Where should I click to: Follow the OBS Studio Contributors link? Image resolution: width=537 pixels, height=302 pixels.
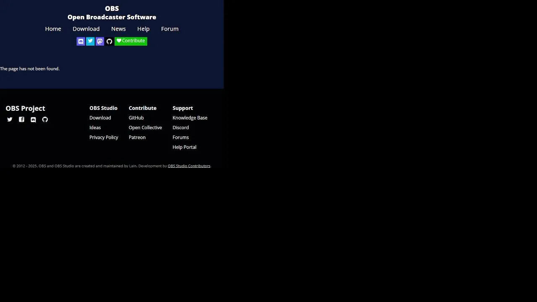click(189, 166)
